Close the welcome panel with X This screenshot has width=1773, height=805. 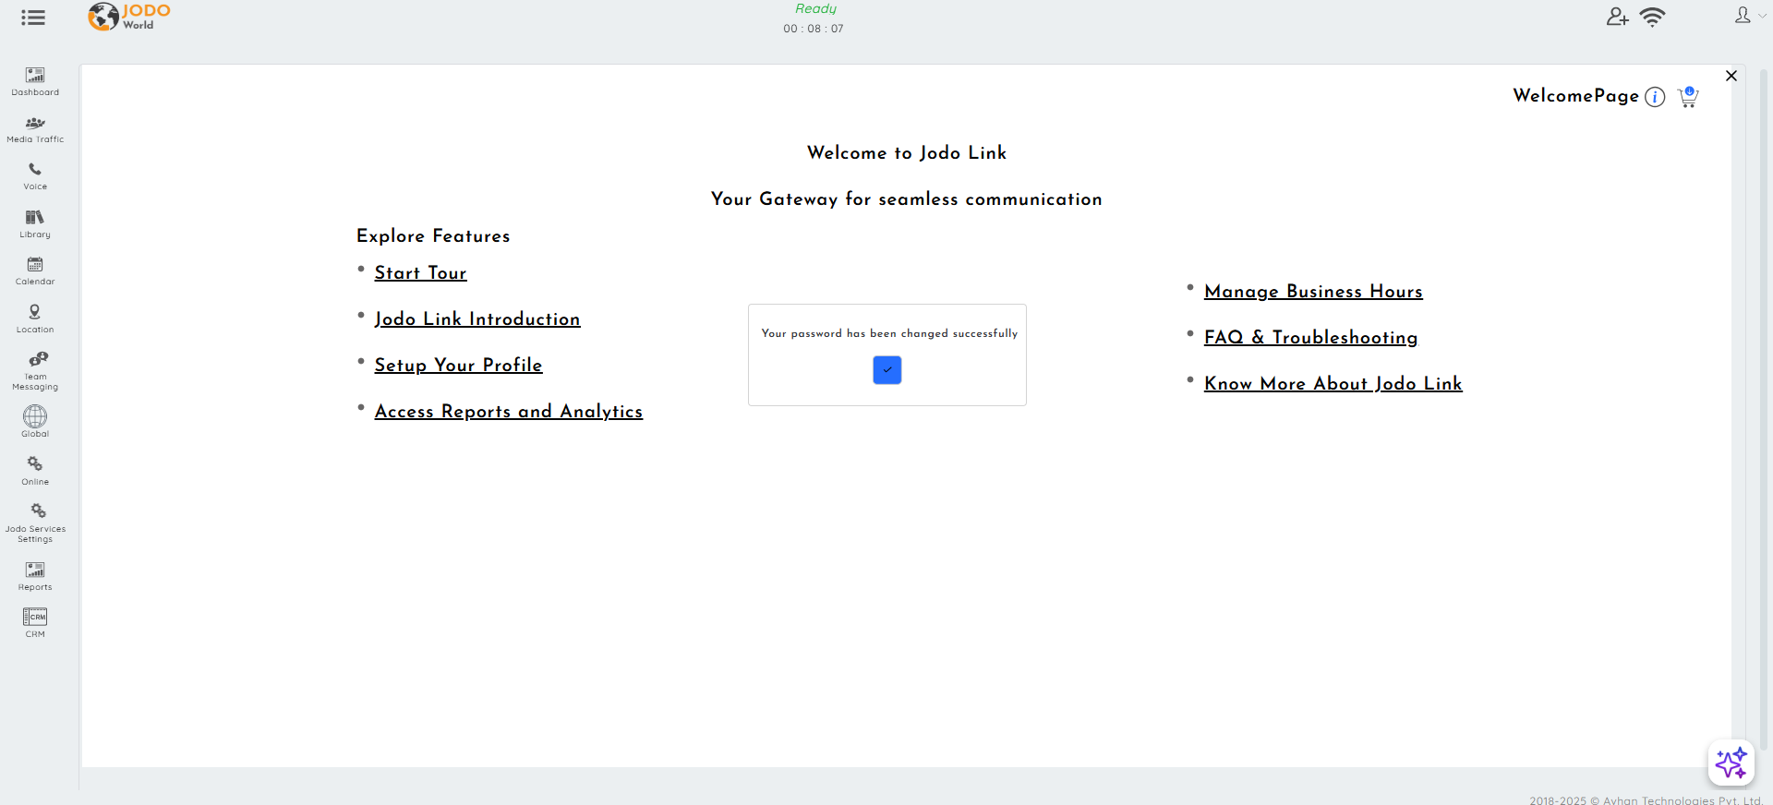(x=1731, y=76)
